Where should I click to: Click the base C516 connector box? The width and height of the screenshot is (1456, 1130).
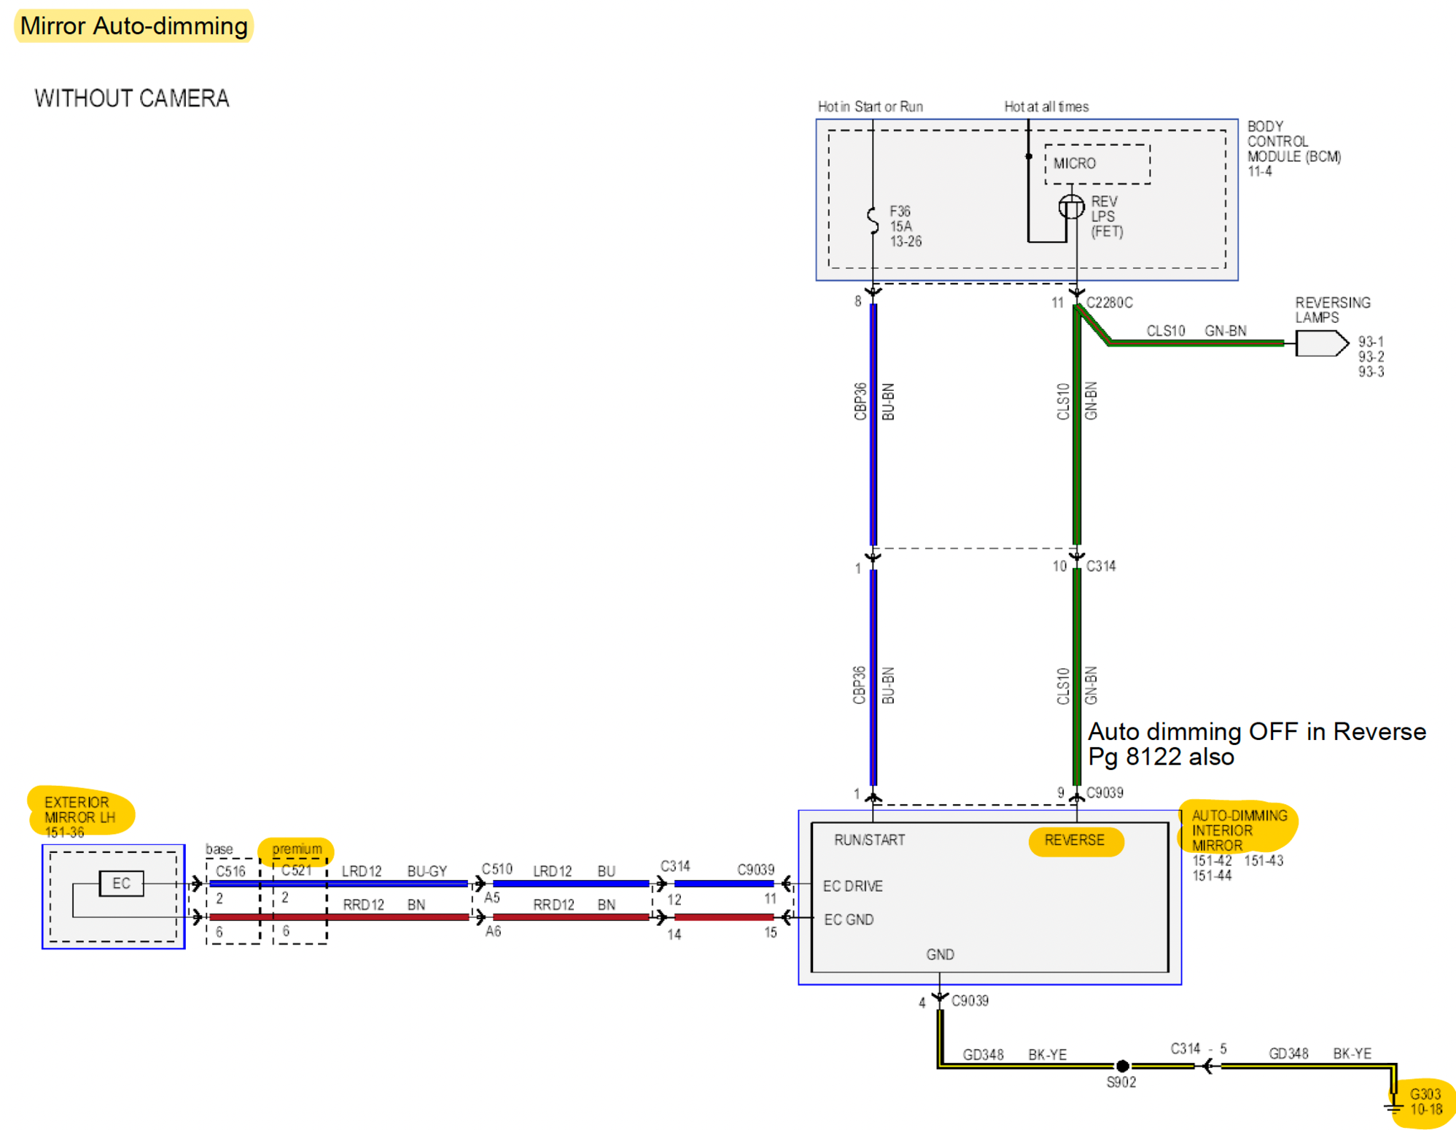pos(233,901)
